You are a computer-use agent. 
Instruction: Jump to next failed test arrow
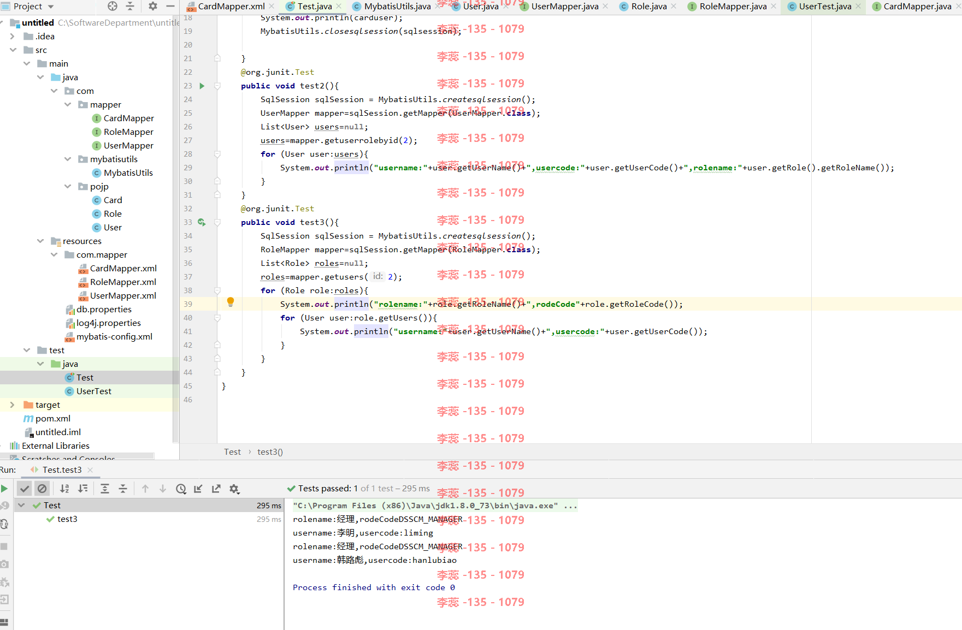[x=163, y=489]
